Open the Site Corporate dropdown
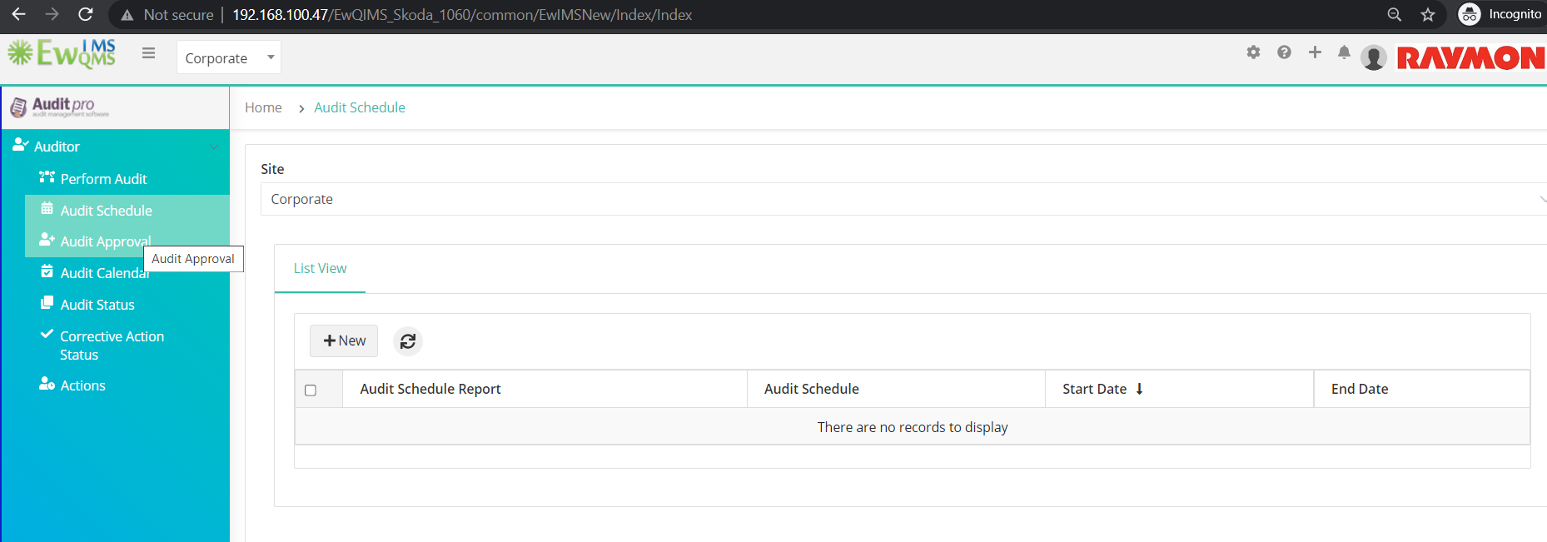This screenshot has height=542, width=1547. pos(903,199)
